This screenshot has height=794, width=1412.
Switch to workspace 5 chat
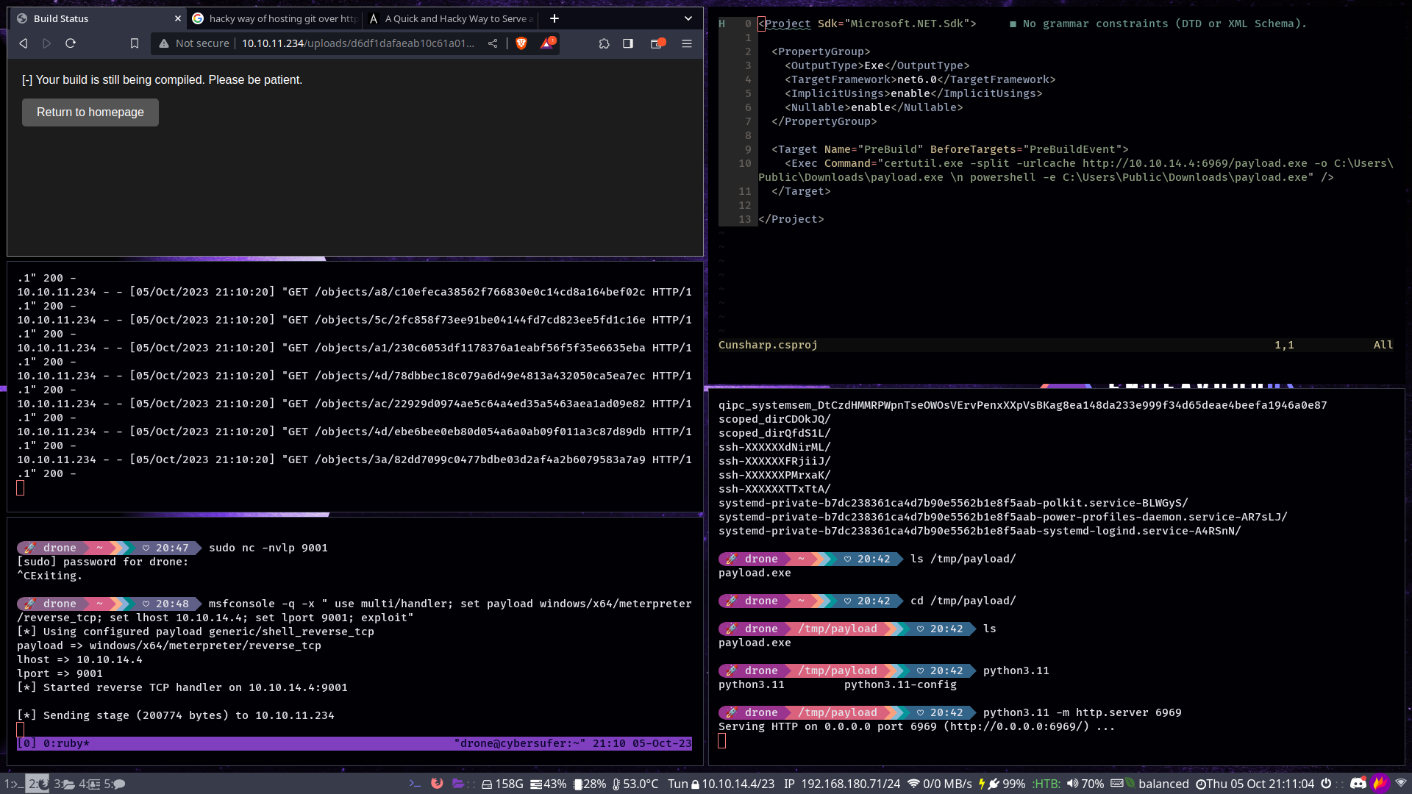pyautogui.click(x=115, y=784)
